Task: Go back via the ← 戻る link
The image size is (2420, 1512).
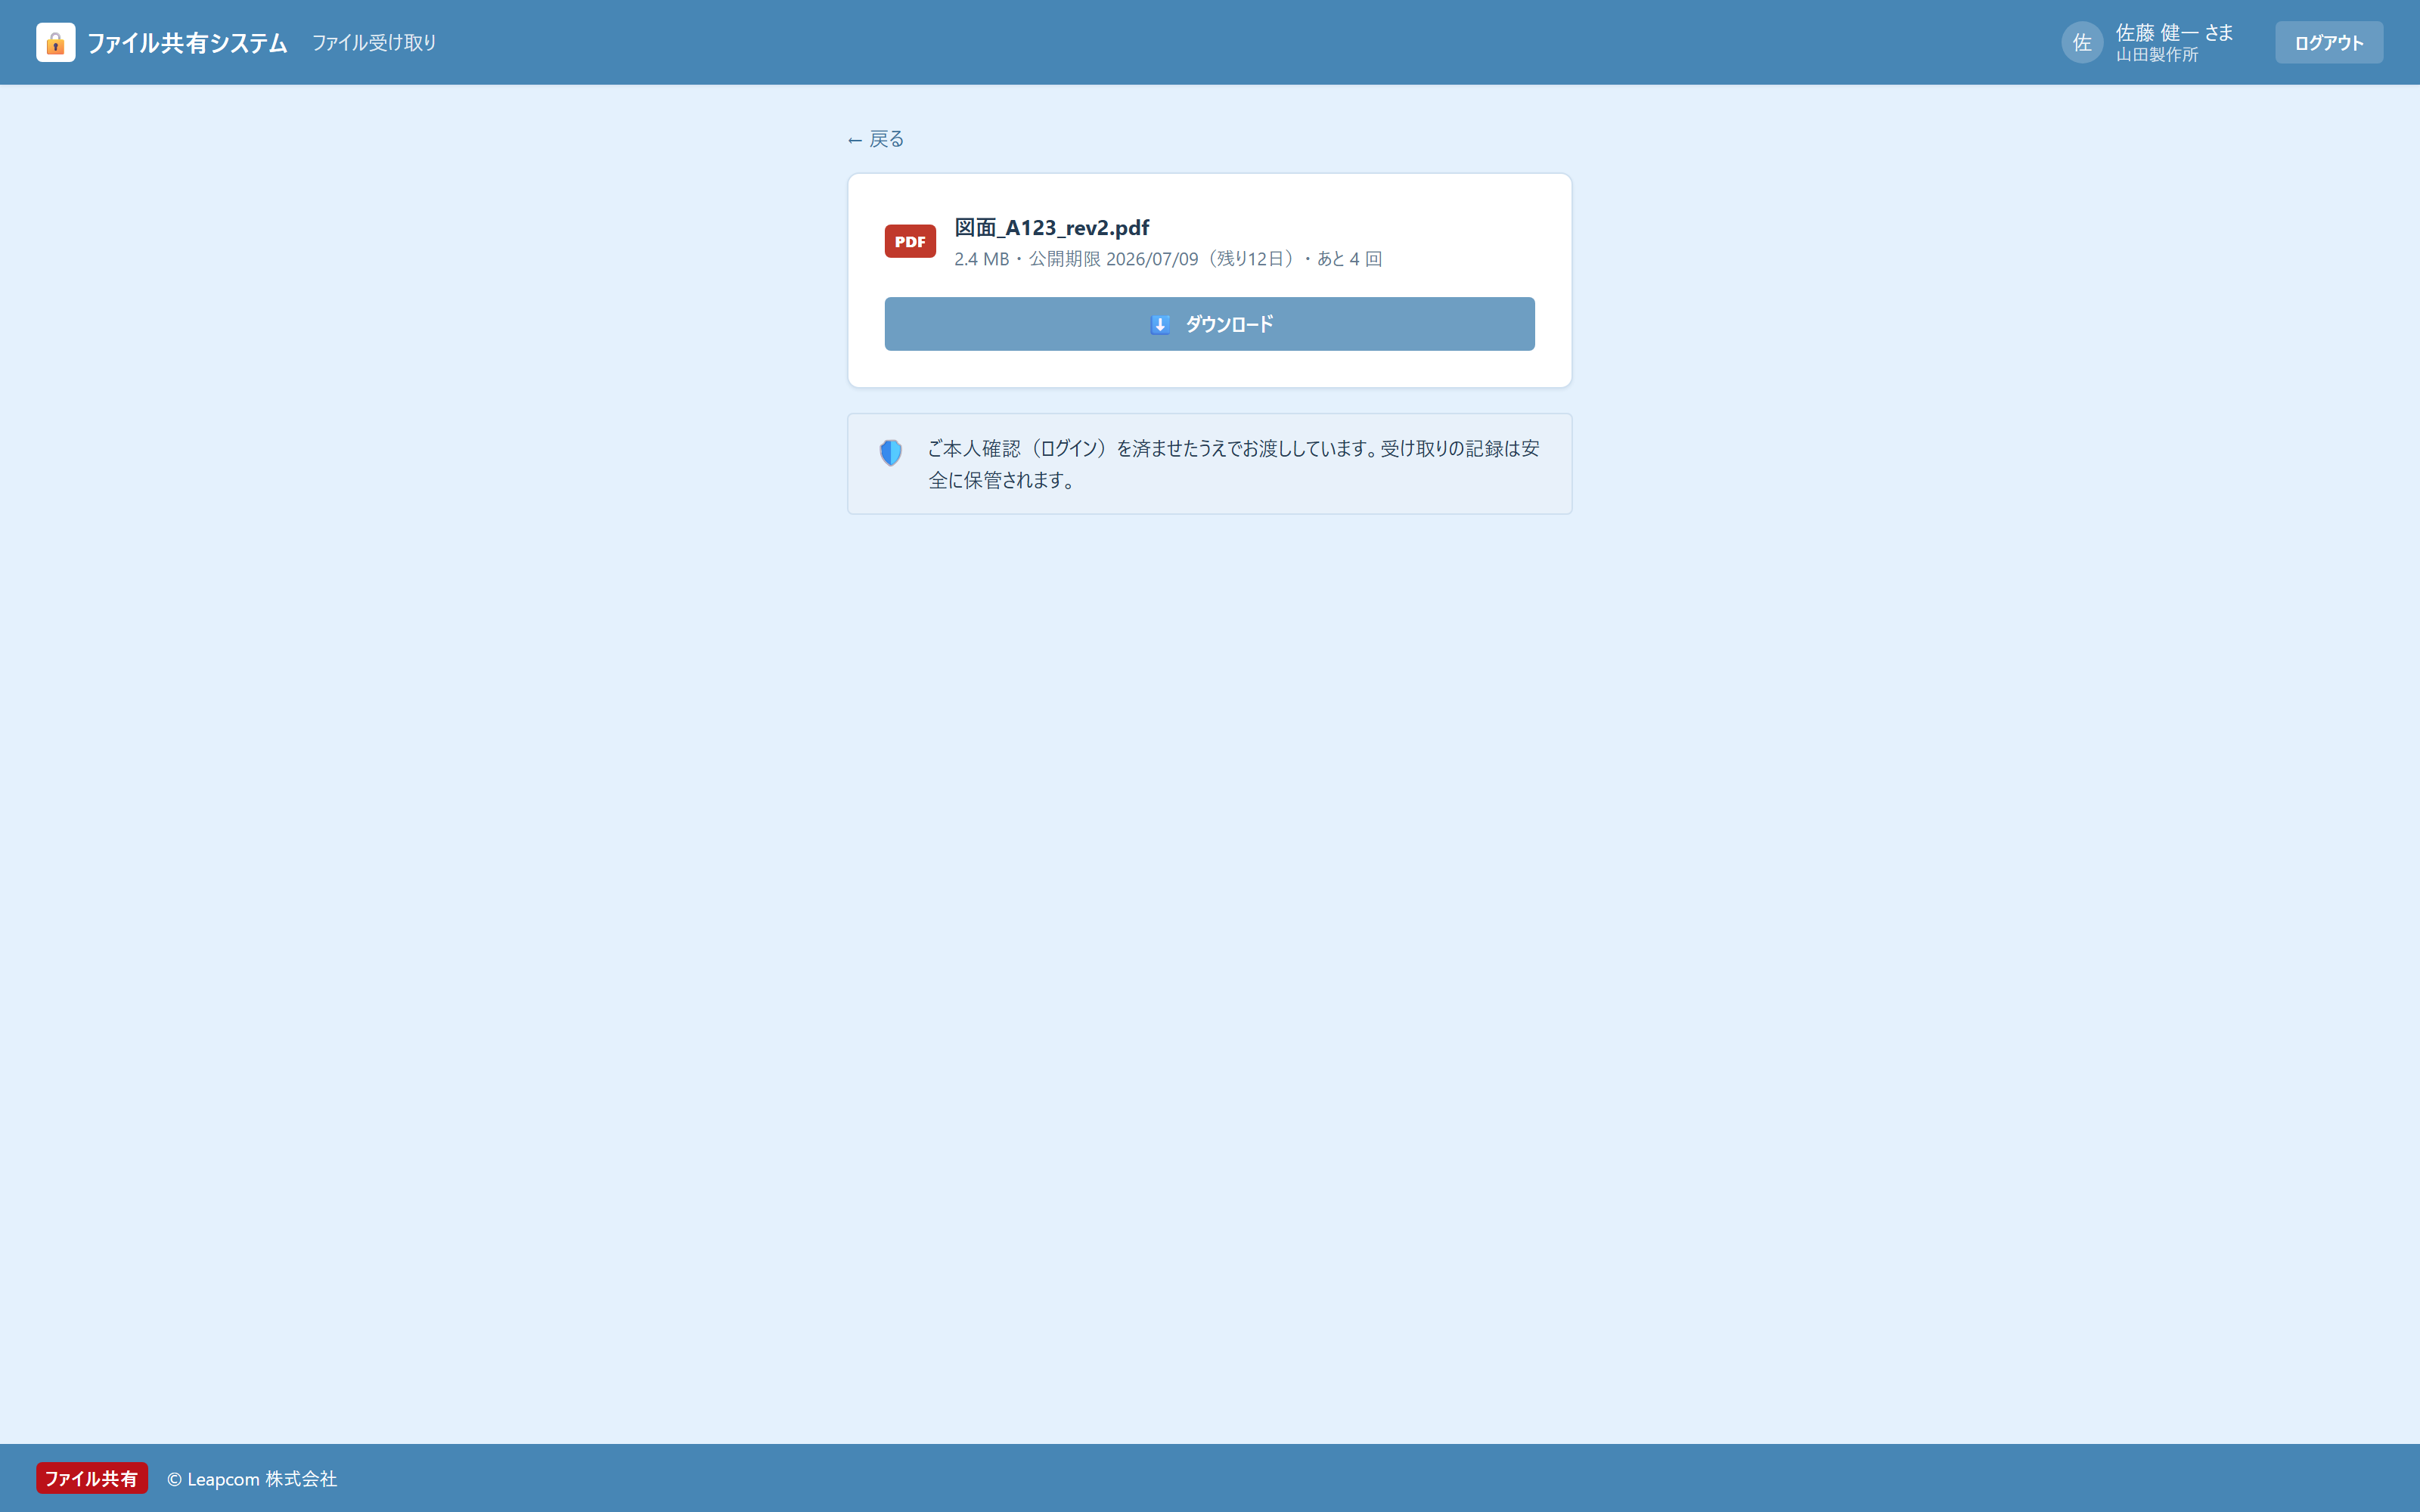Action: point(875,139)
